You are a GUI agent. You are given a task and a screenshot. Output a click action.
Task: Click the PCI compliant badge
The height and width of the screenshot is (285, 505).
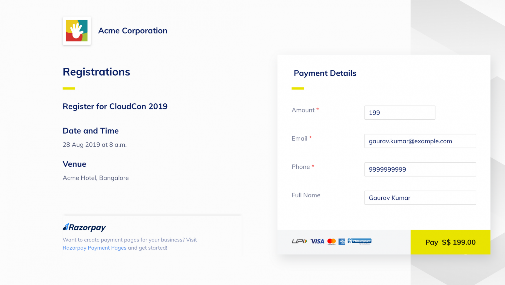coord(360,241)
